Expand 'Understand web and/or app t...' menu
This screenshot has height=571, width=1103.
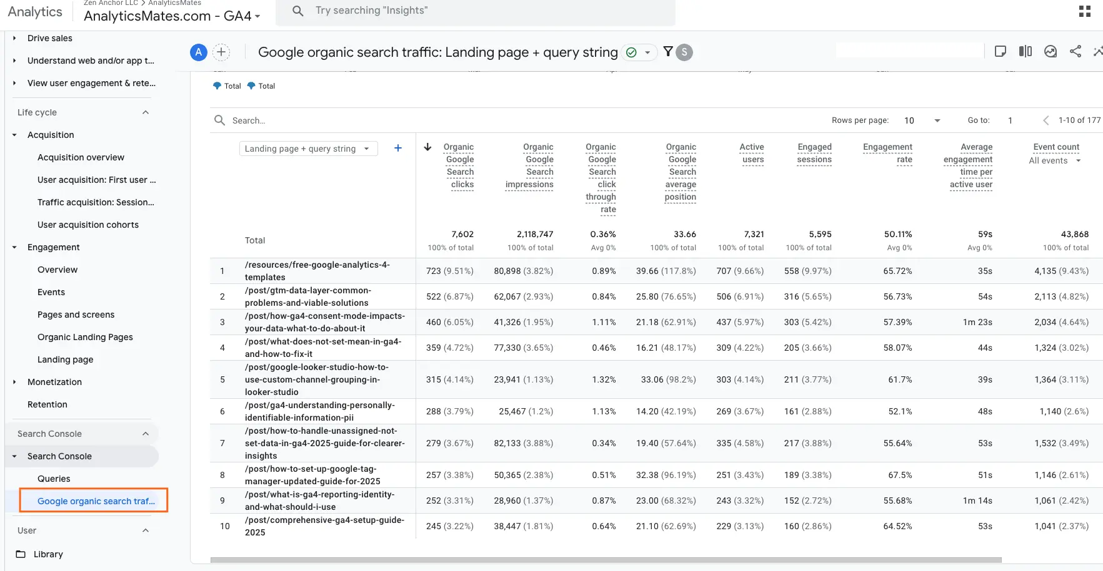[x=14, y=61]
